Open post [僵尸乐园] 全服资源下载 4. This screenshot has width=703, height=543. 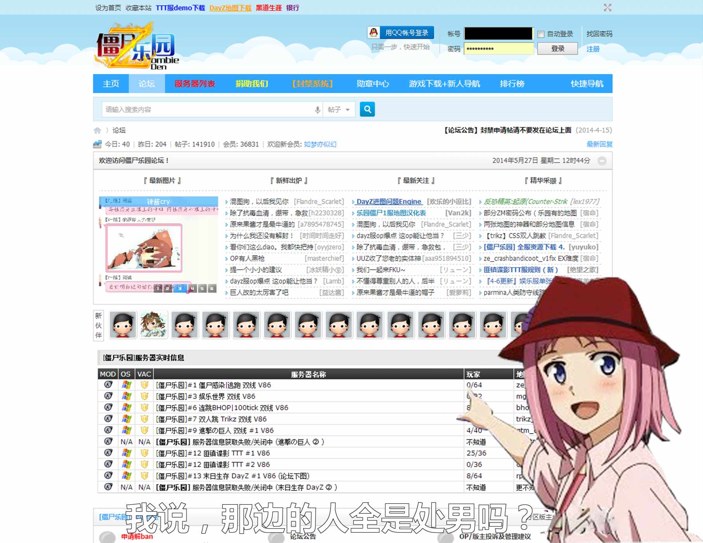tap(524, 247)
